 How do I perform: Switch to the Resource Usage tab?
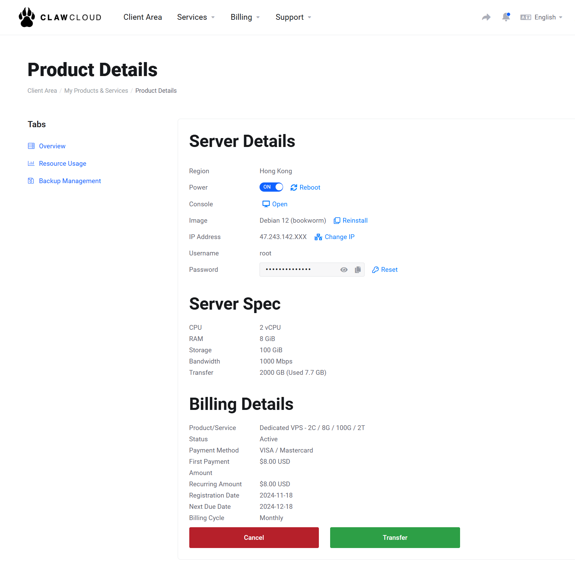pyautogui.click(x=62, y=164)
